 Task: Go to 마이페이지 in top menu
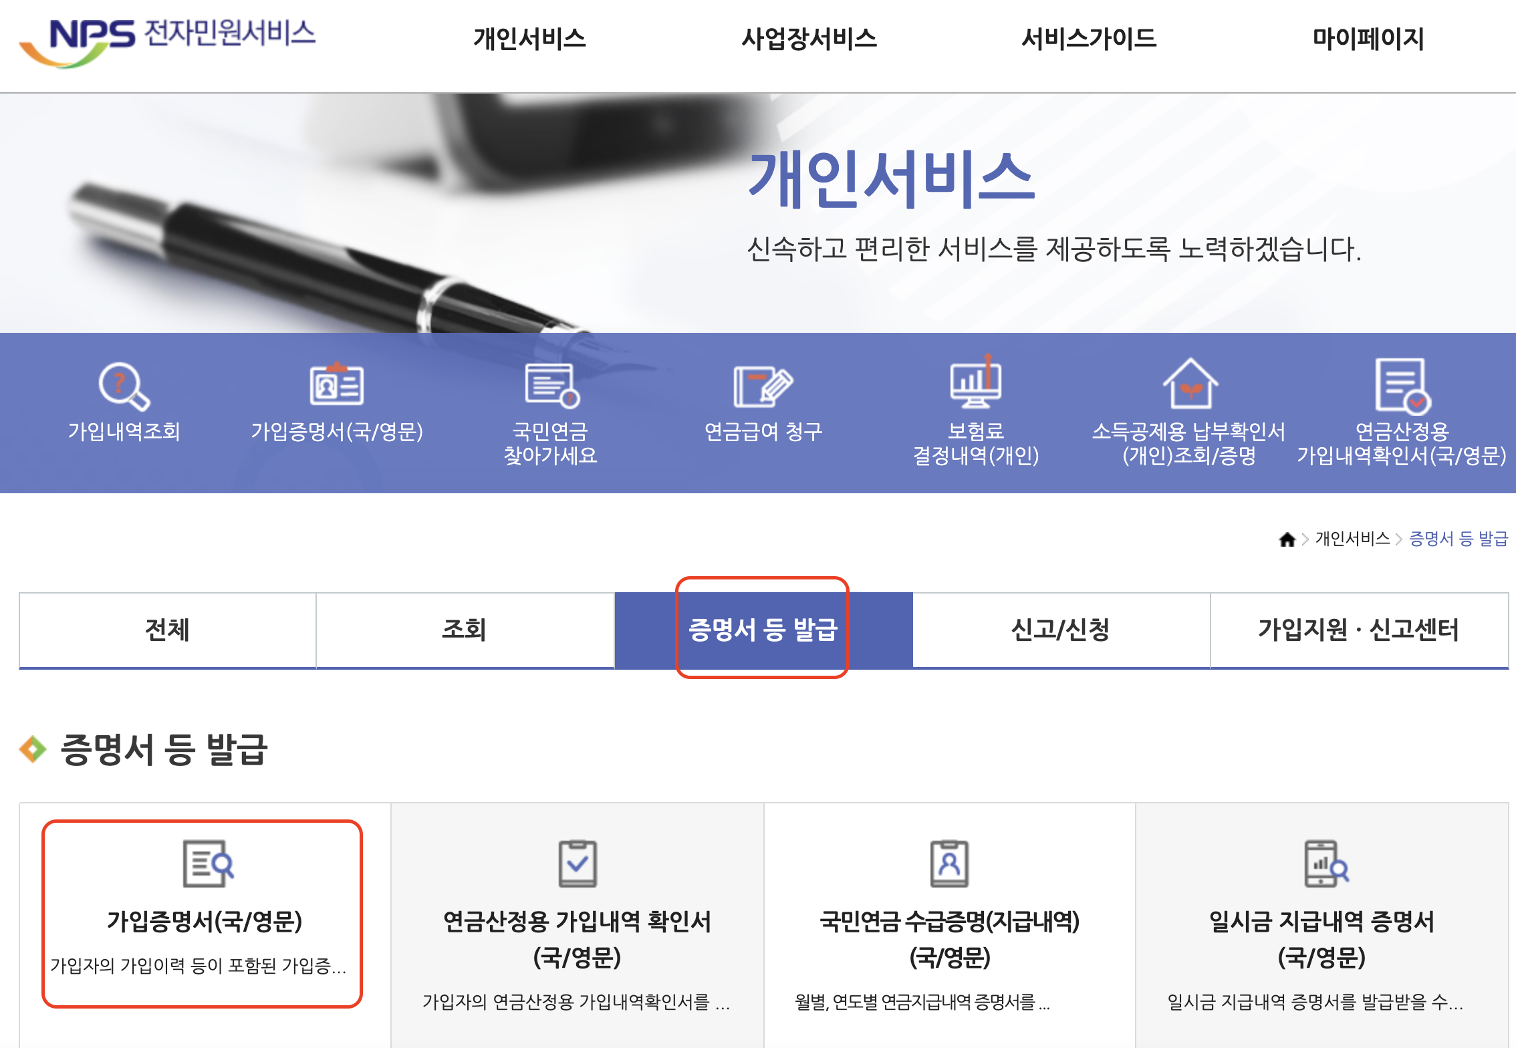pyautogui.click(x=1368, y=39)
